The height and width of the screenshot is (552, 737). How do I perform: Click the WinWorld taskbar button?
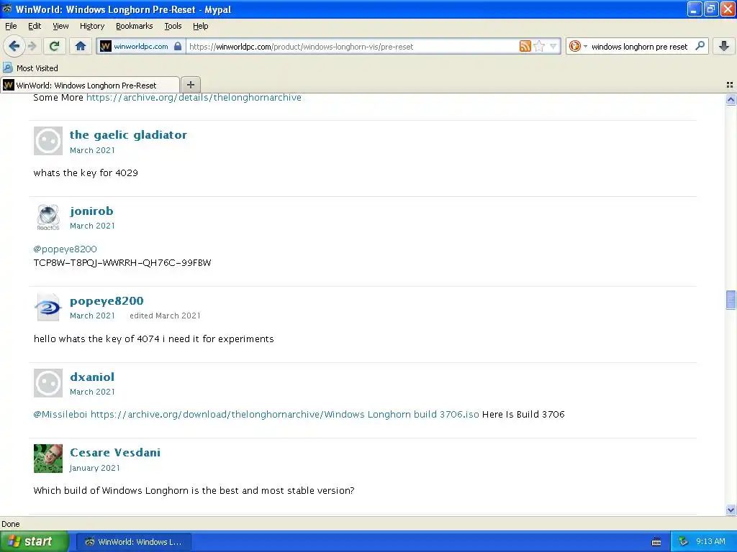click(x=133, y=542)
